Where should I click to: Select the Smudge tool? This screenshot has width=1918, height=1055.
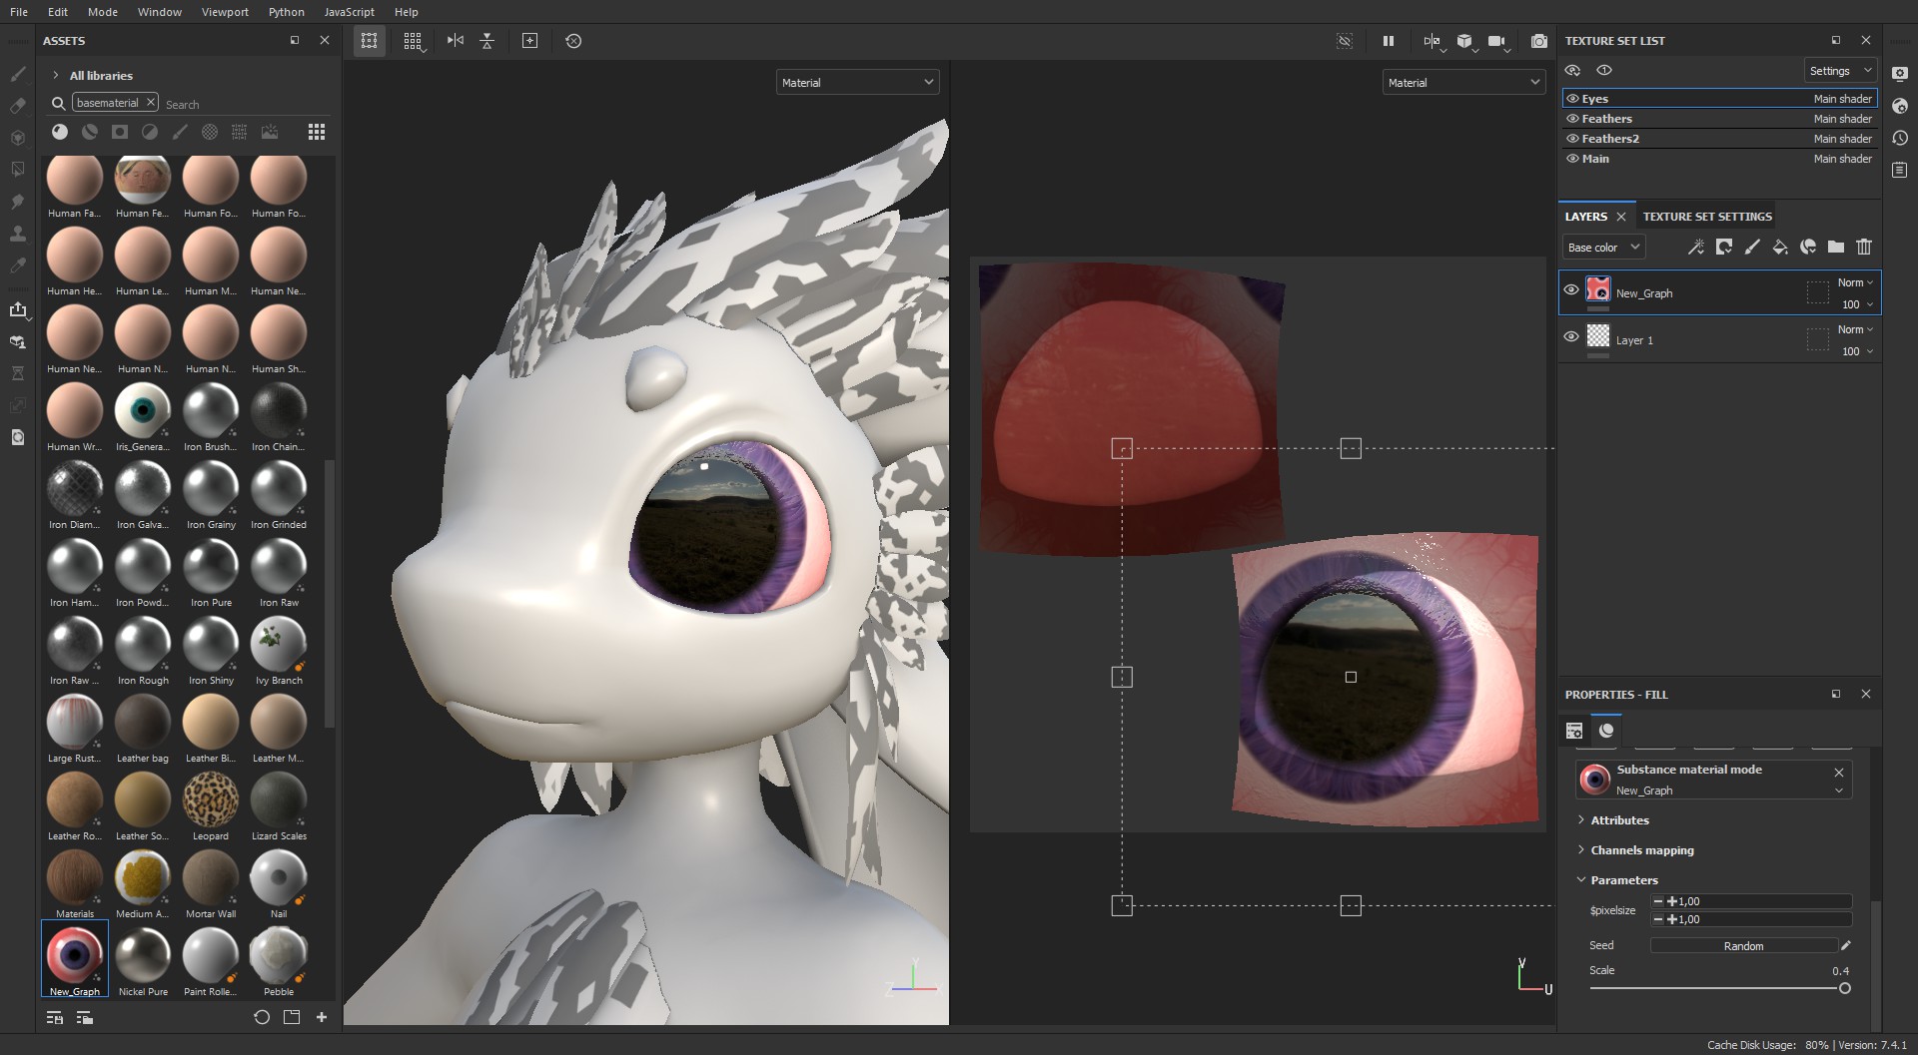click(18, 202)
